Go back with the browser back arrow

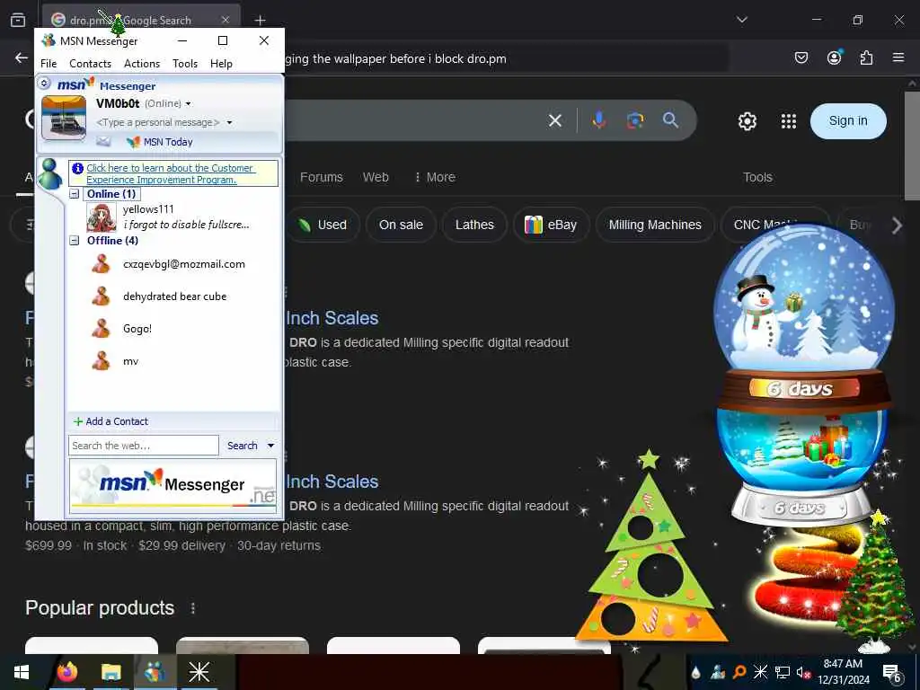point(22,57)
